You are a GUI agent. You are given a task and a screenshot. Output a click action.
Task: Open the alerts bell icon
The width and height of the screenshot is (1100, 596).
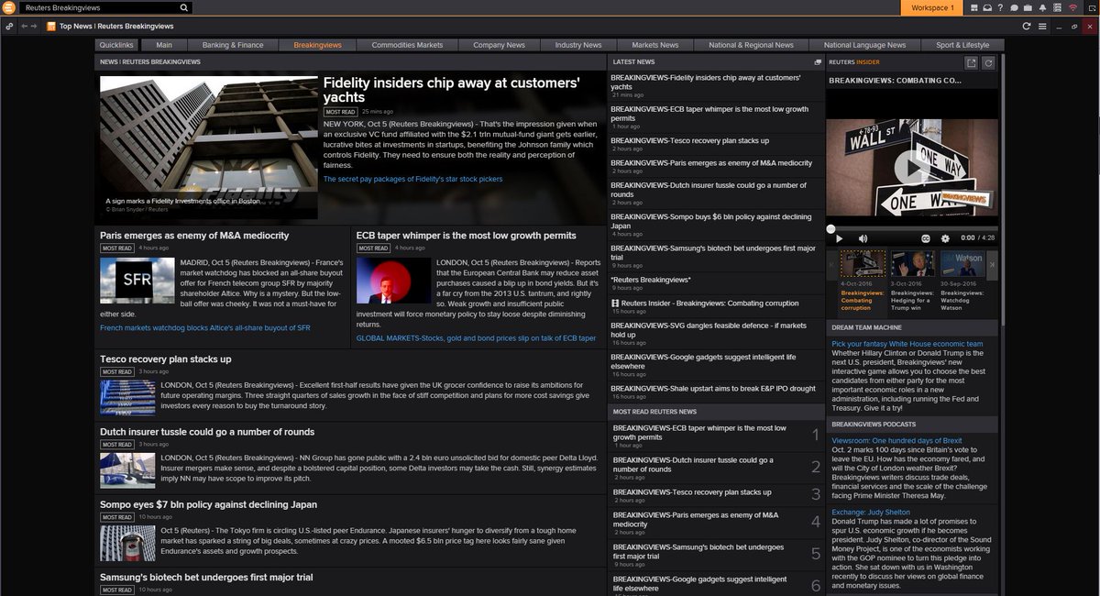(x=1043, y=7)
